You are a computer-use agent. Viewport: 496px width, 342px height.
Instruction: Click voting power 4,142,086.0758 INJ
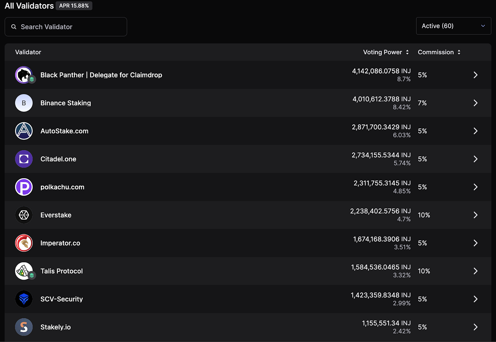381,71
